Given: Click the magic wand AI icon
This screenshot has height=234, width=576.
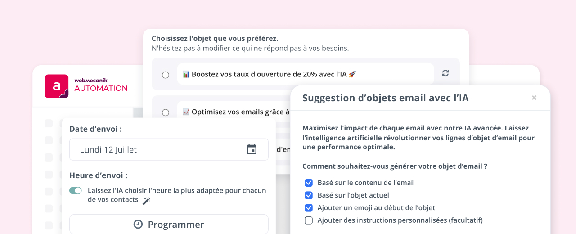Looking at the screenshot, I should click(x=146, y=201).
